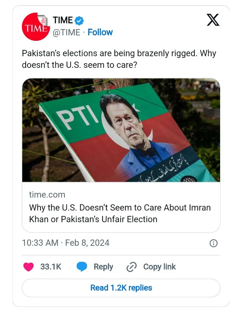Like the post with the heart icon
Viewport: 242px width, 313px height.
[28, 267]
